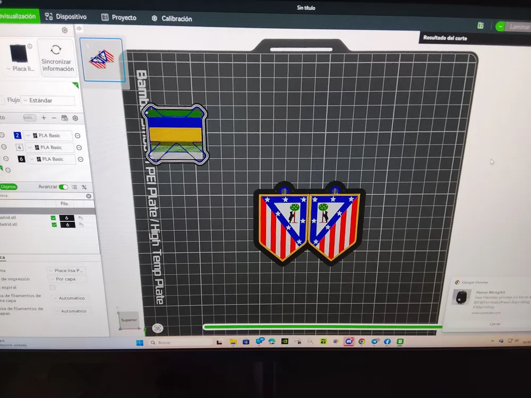
Task: Open the AMS filament sync icon
Action: [x=64, y=118]
